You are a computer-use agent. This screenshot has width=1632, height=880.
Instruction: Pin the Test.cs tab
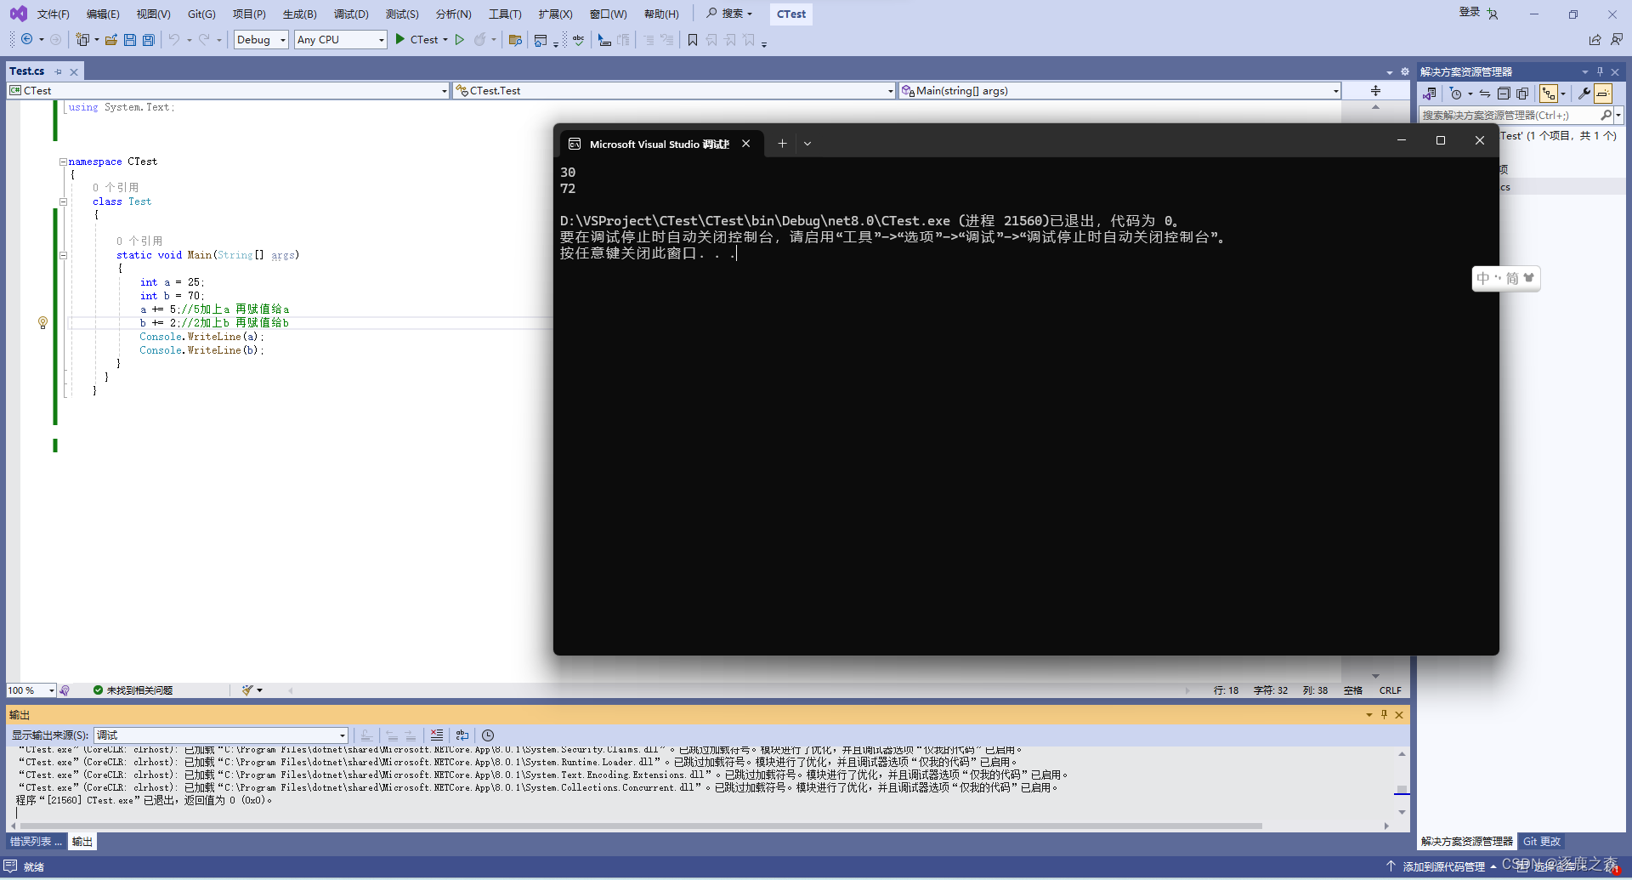coord(59,72)
